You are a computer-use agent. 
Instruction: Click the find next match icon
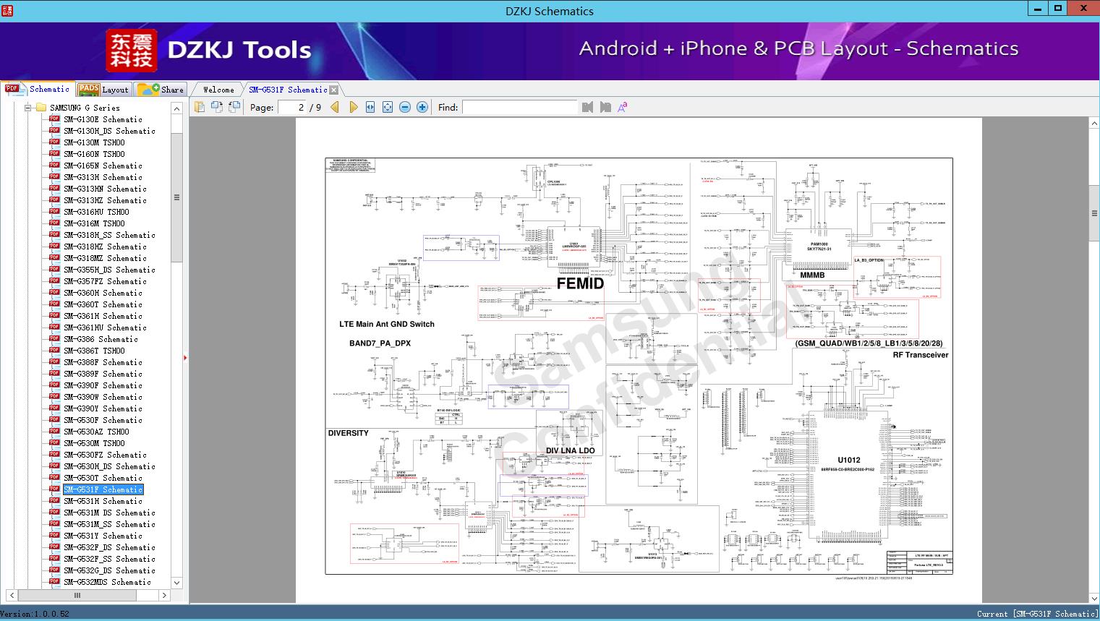tap(605, 106)
